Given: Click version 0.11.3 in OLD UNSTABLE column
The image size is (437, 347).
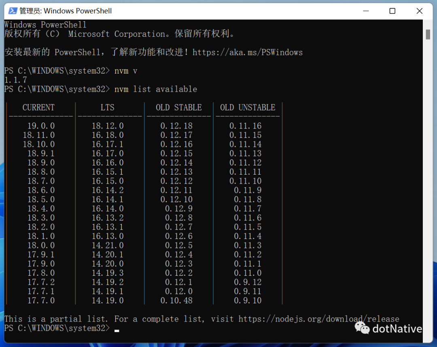Looking at the screenshot, I should pyautogui.click(x=248, y=245).
